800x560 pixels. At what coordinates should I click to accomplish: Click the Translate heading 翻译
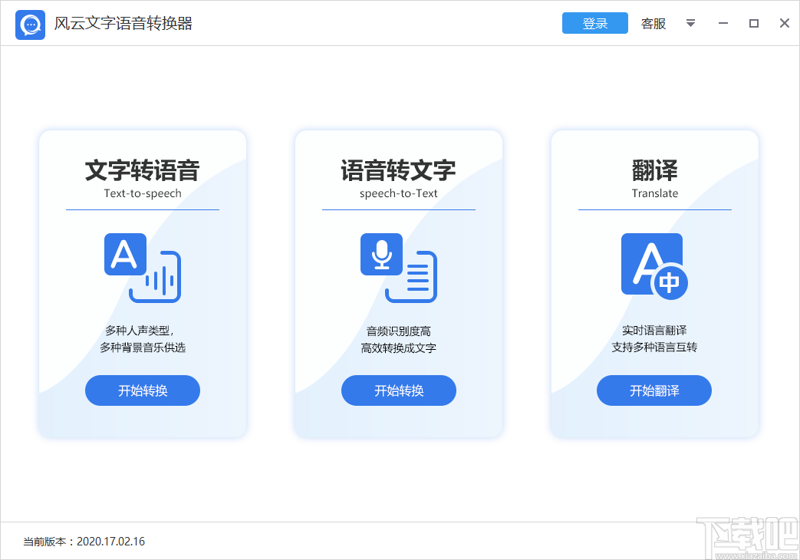[653, 171]
